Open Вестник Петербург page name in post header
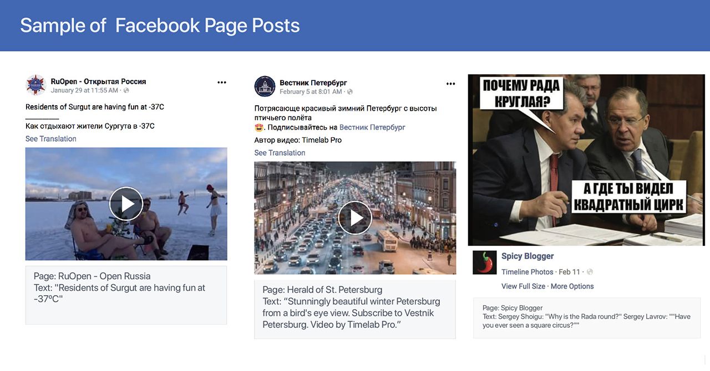This screenshot has height=371, width=710. pos(313,83)
